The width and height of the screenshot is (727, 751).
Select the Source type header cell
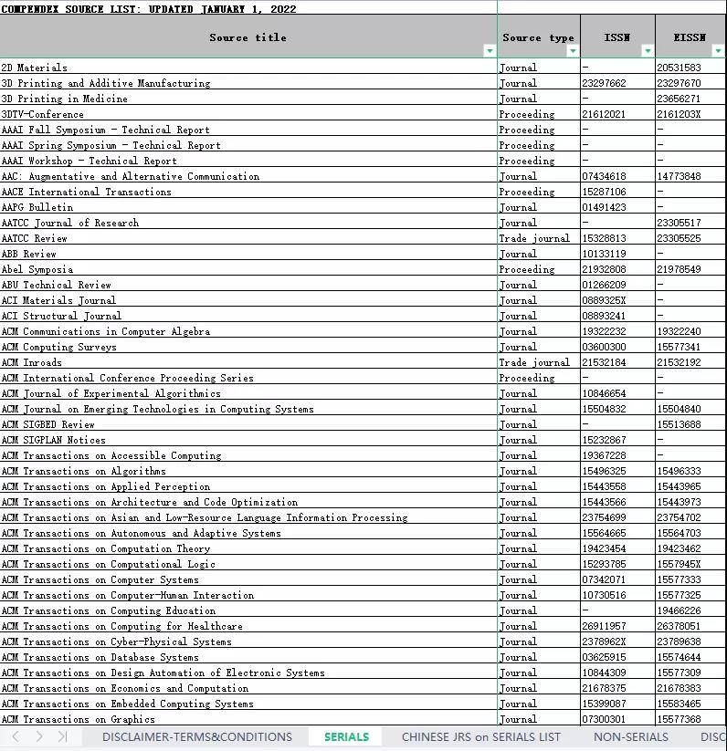539,37
